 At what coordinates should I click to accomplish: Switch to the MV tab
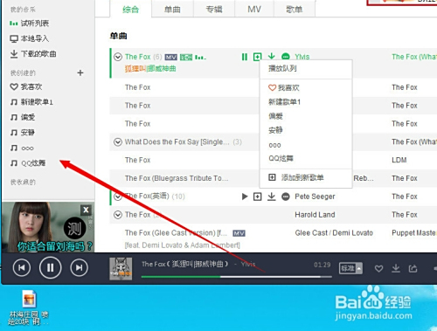point(254,10)
